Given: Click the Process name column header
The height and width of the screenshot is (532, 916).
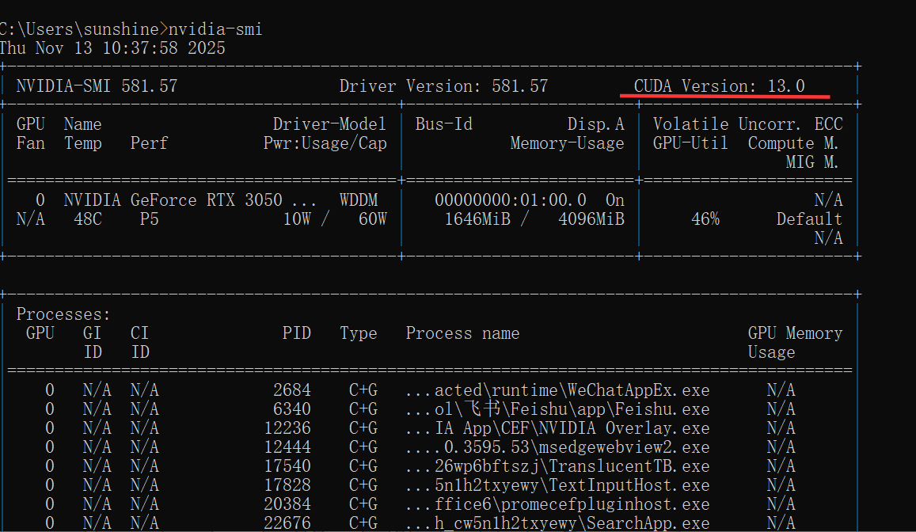Looking at the screenshot, I should [462, 333].
